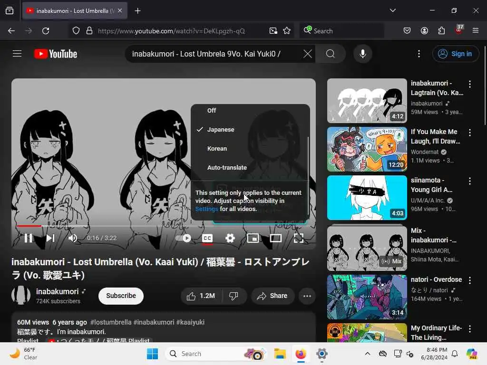Go back in browser history
The height and width of the screenshot is (365, 487).
pyautogui.click(x=11, y=31)
